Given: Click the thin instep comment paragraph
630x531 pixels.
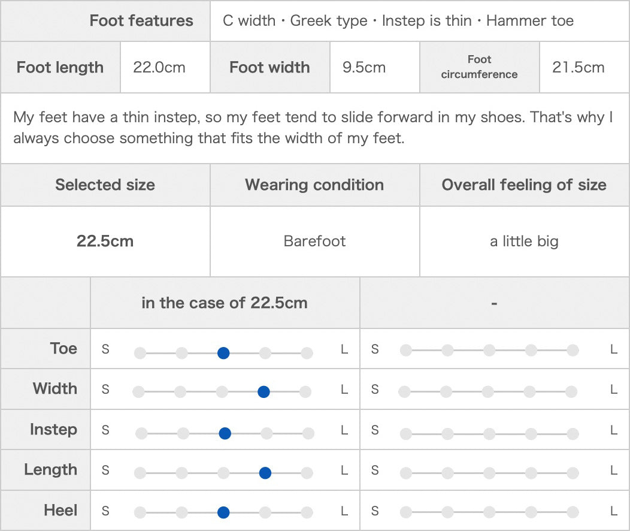Looking at the screenshot, I should pos(314,128).
